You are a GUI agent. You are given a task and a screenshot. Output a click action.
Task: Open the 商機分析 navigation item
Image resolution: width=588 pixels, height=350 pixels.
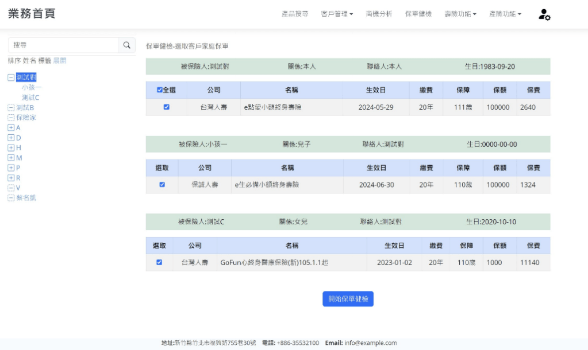(379, 14)
